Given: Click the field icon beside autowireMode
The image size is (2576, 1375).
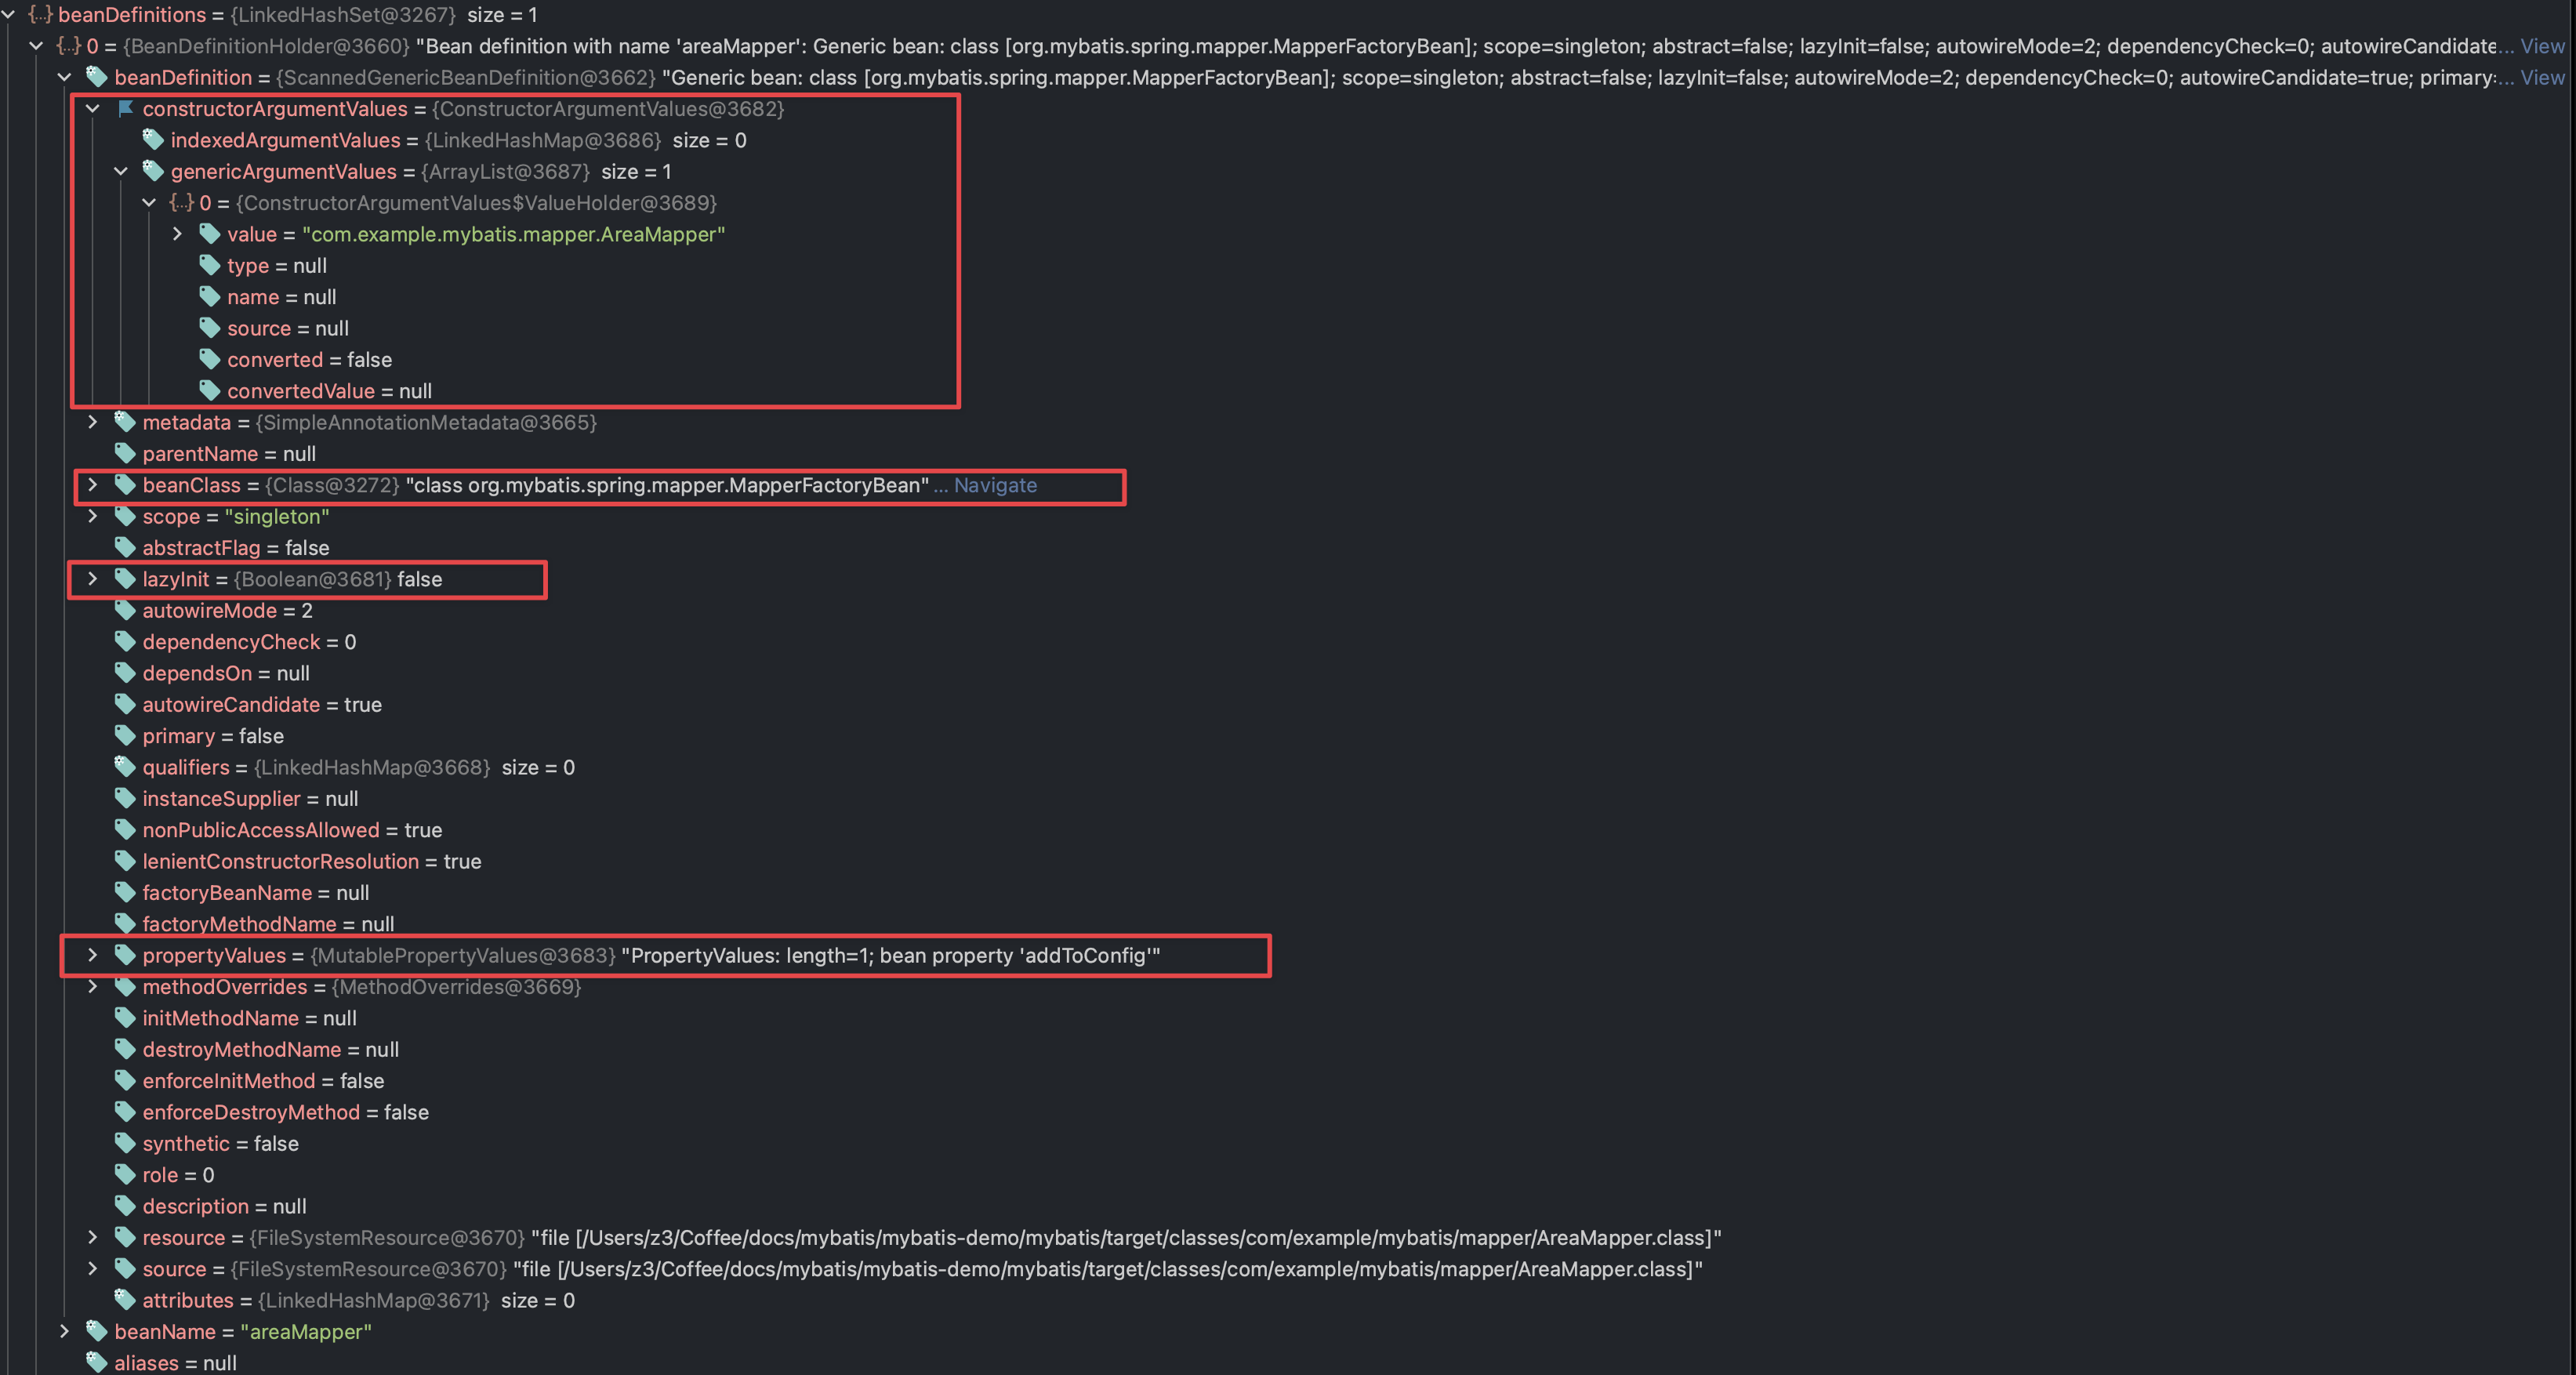Looking at the screenshot, I should pyautogui.click(x=125, y=610).
